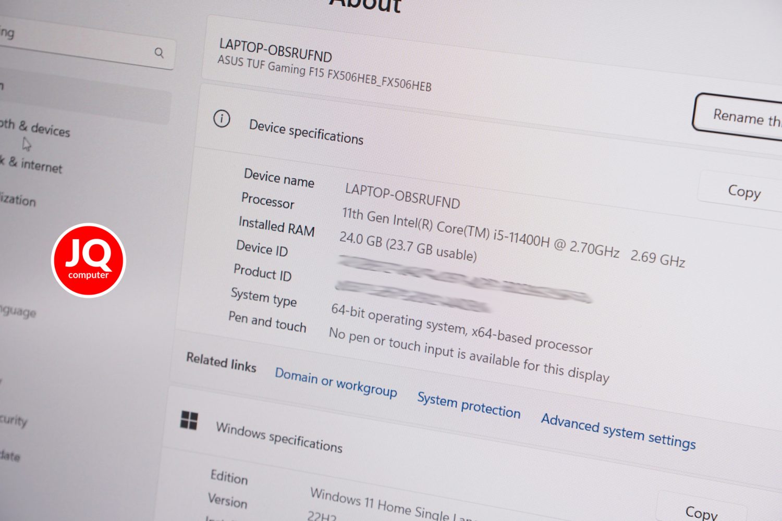
Task: Click the Rename this PC button
Action: 738,118
